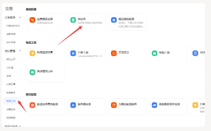Viewport: 211px width, 131px height.
Task: Click the blue 商品简称配置 icon
Action: point(113,20)
